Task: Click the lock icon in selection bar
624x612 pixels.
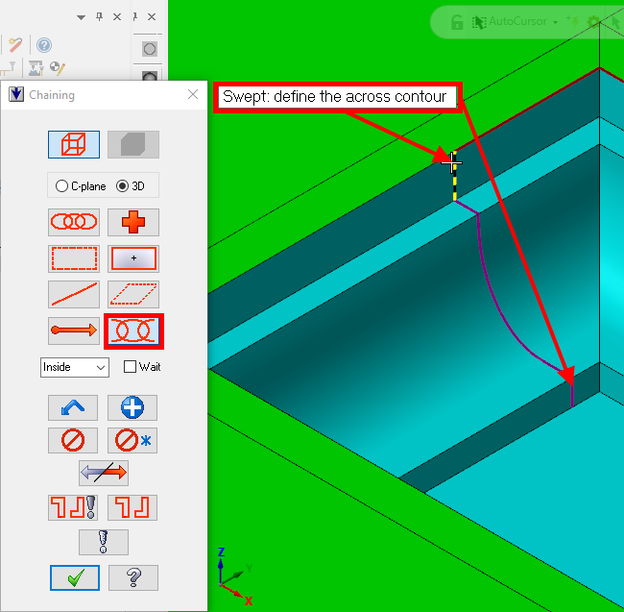Action: pyautogui.click(x=457, y=22)
